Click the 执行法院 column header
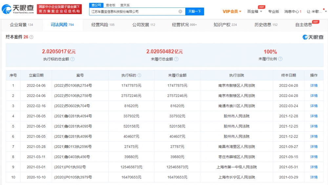 [x=236, y=75]
